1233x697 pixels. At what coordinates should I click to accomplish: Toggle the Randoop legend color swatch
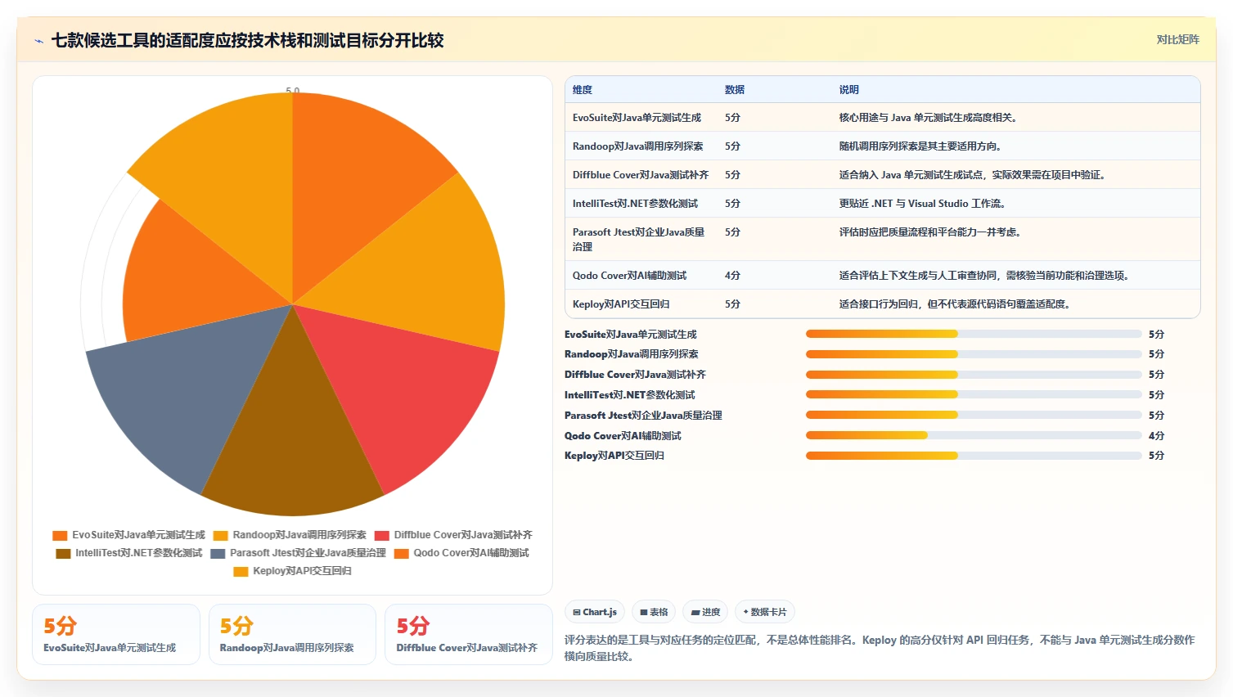(220, 535)
